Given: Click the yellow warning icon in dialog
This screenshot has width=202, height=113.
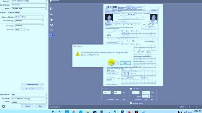Looking at the screenshot, I should pos(78,54).
